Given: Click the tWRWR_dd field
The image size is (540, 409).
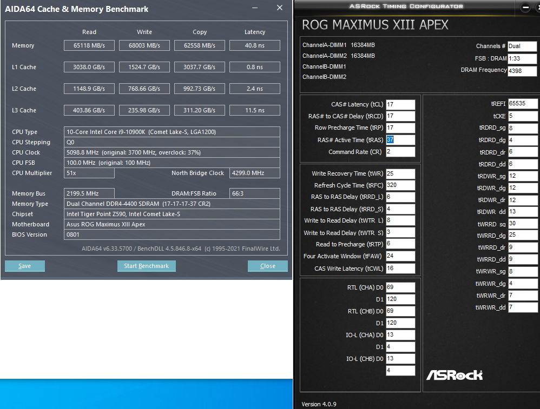Looking at the screenshot, I should (523, 307).
